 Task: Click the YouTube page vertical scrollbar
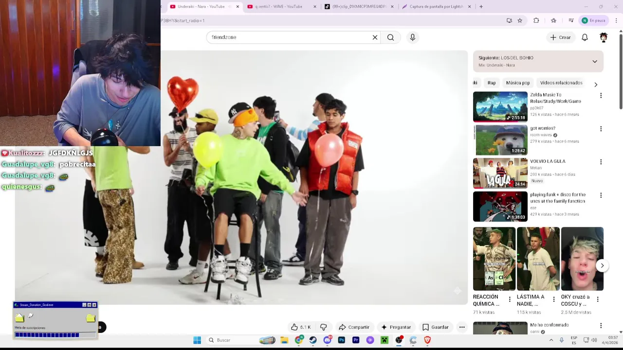[621, 70]
